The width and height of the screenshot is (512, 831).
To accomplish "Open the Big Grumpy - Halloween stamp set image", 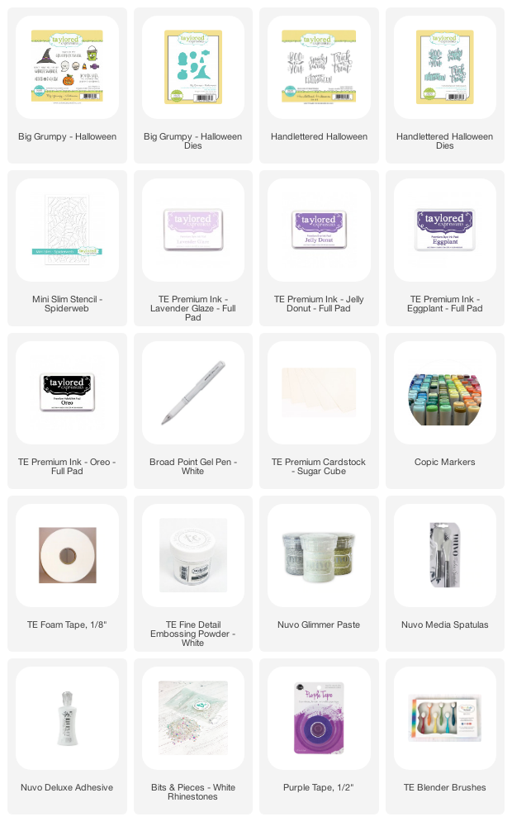I will [68, 67].
